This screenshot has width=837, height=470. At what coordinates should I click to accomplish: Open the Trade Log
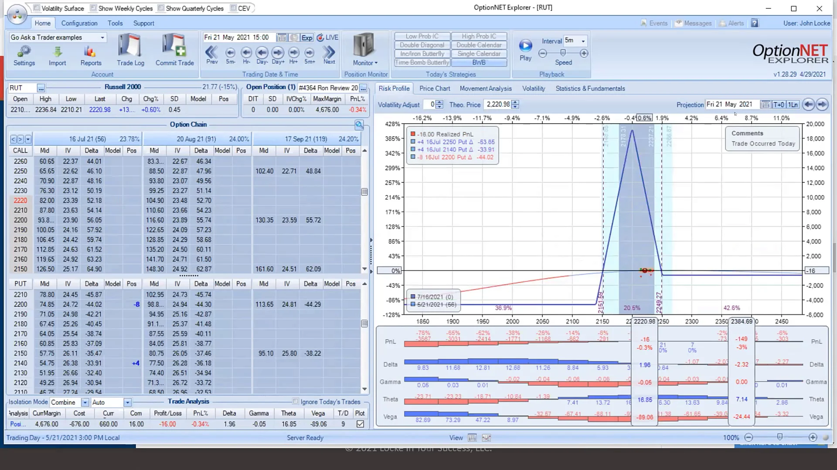pyautogui.click(x=130, y=50)
